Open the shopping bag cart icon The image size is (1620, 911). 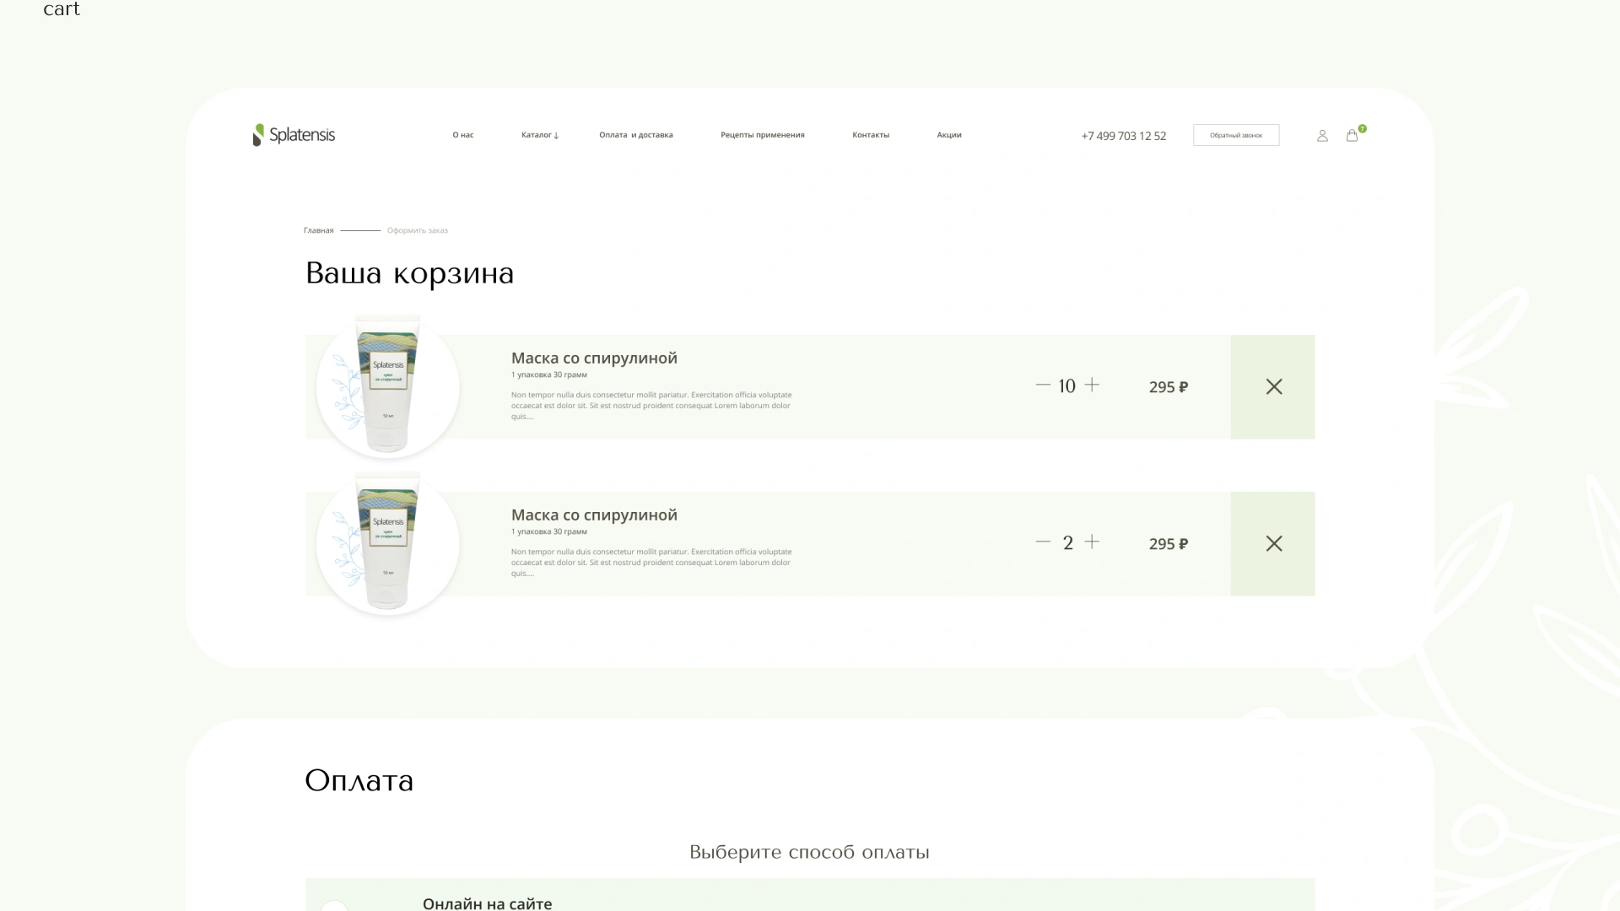(1352, 136)
